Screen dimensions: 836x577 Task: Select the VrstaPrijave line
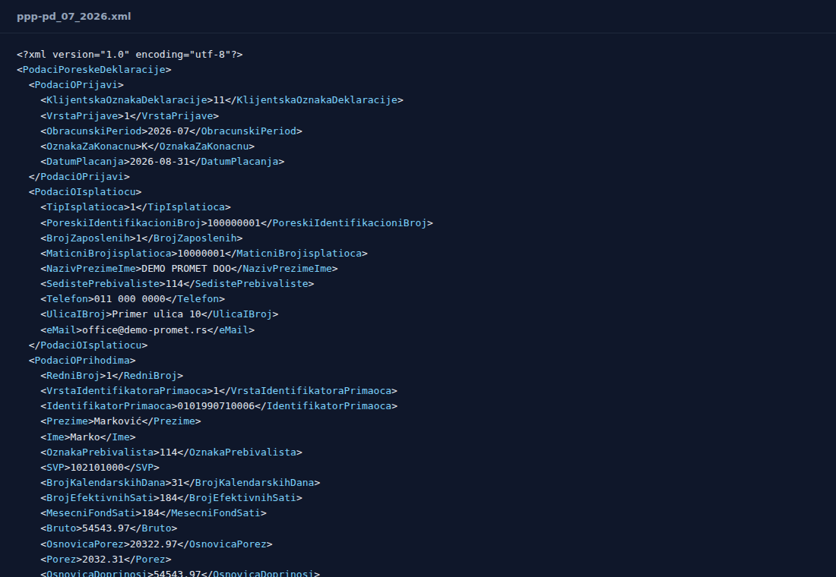point(129,115)
